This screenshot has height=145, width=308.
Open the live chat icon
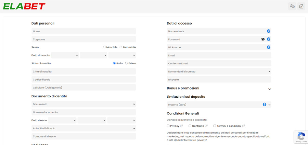coord(292,6)
